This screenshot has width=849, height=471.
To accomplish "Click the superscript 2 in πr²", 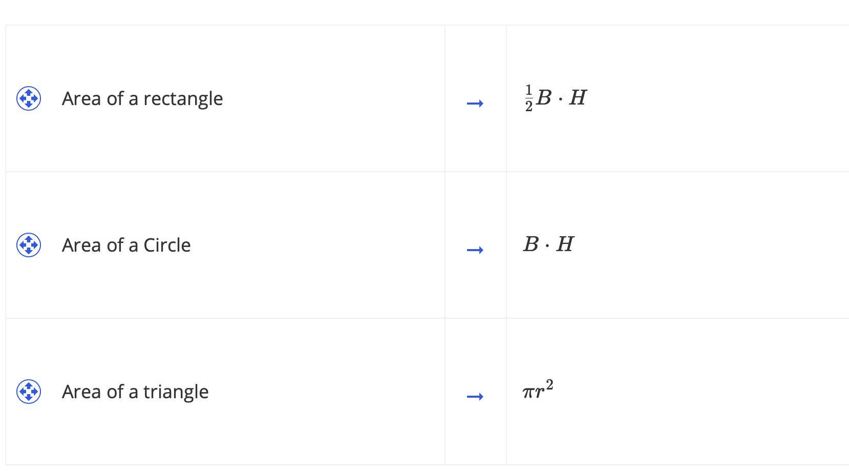I will [x=549, y=384].
